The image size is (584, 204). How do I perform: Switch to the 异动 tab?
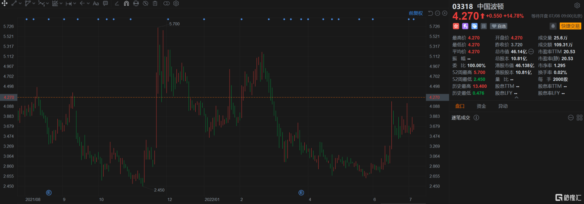(x=503, y=106)
